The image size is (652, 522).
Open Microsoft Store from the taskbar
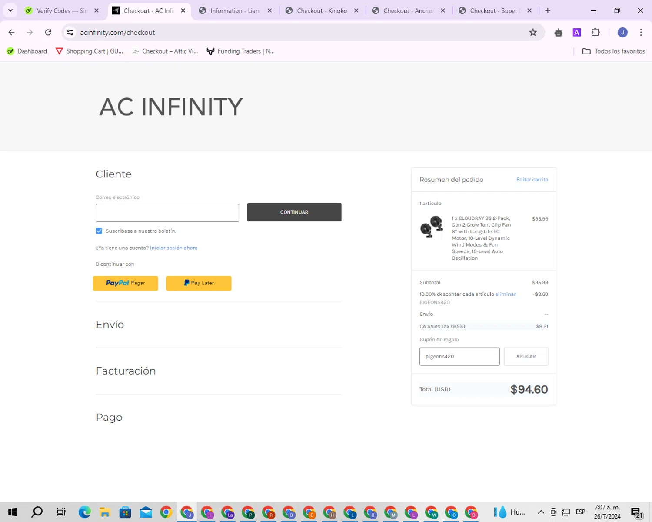point(125,512)
